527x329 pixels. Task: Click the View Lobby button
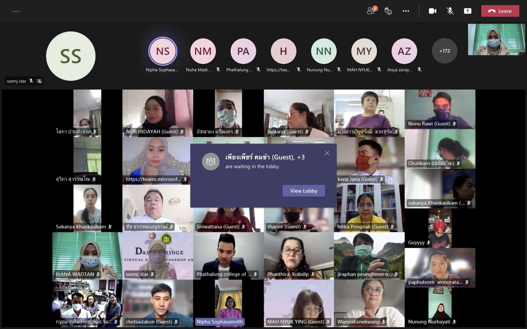click(x=304, y=191)
